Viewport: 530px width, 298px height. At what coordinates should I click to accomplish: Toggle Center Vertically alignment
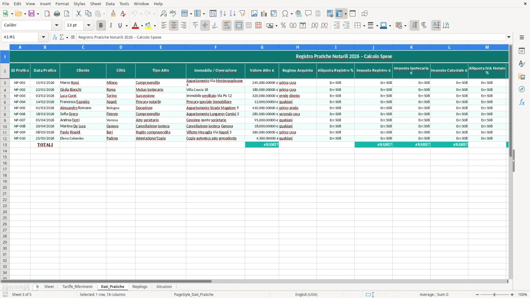click(x=205, y=26)
